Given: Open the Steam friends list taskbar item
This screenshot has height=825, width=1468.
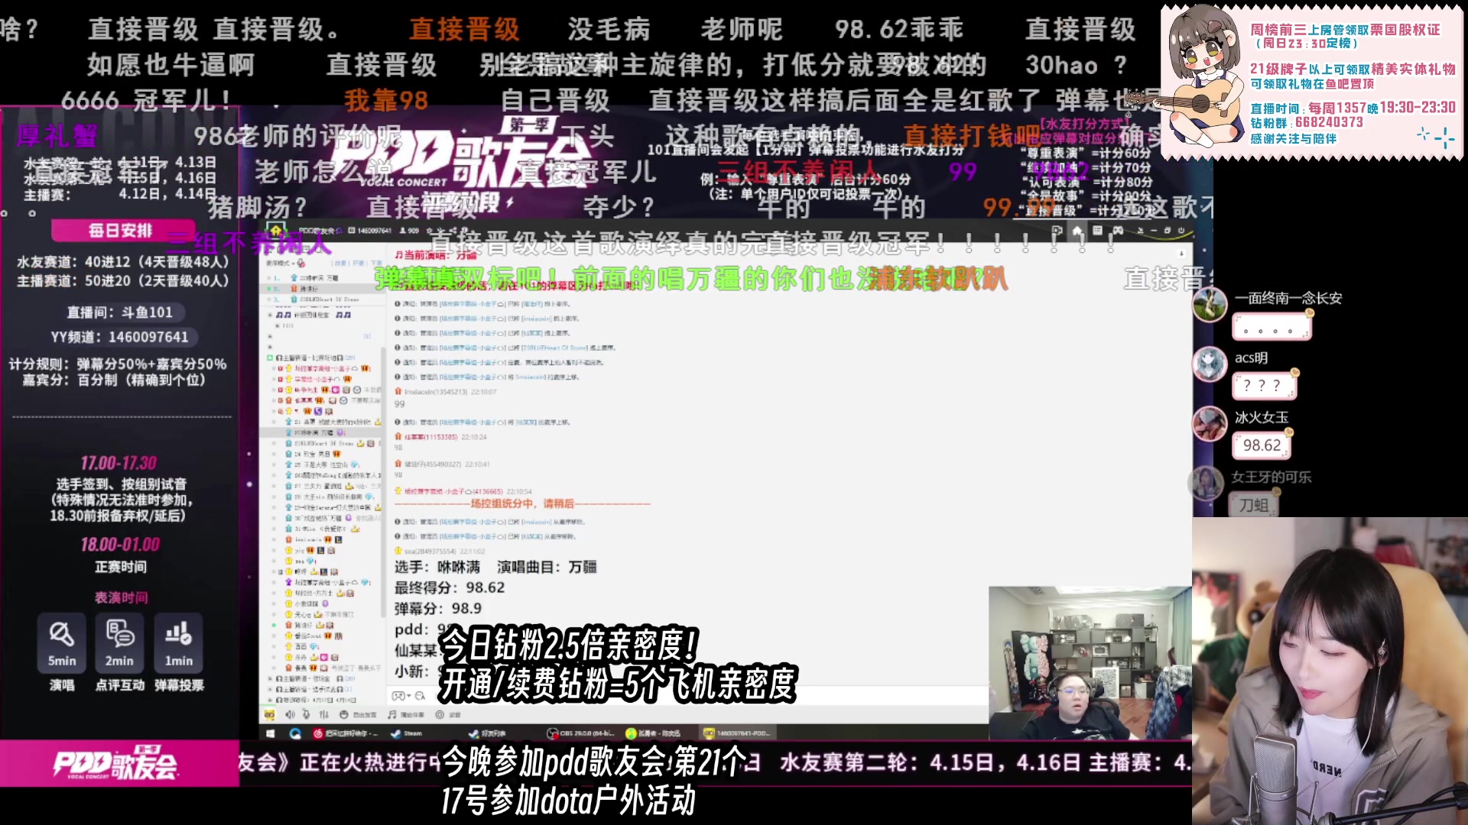Looking at the screenshot, I should pos(486,733).
